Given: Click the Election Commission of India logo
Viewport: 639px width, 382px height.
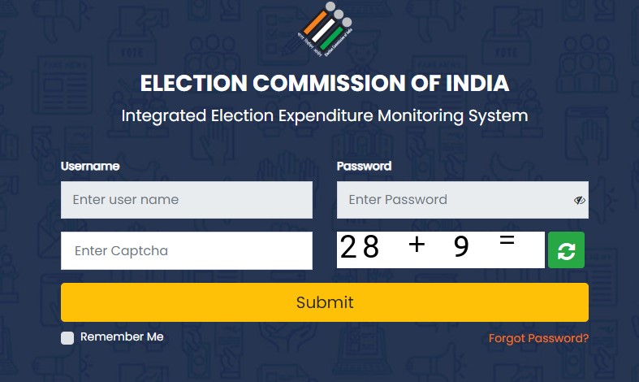Looking at the screenshot, I should pyautogui.click(x=325, y=31).
